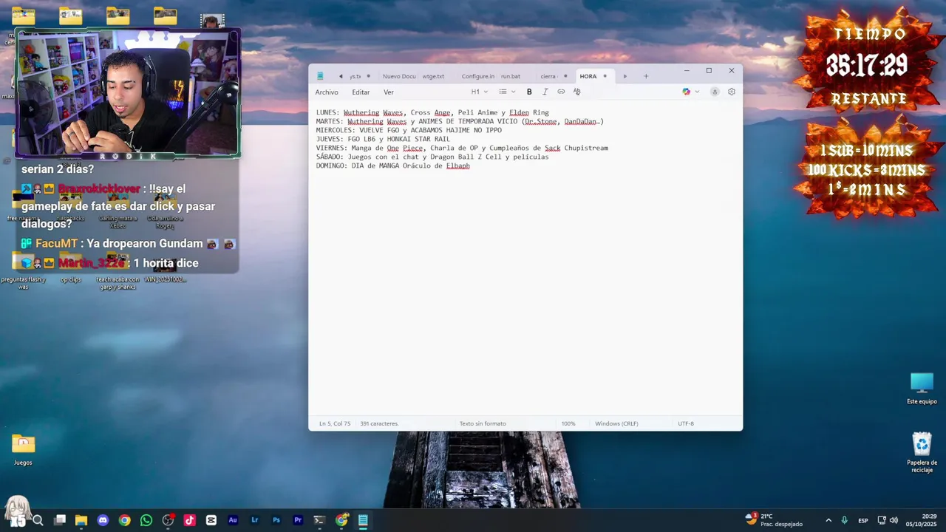Open Discord from the taskbar
Viewport: 946px width, 532px height.
click(x=103, y=520)
